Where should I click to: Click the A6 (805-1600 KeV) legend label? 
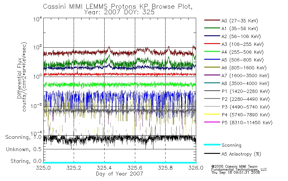[244, 68]
